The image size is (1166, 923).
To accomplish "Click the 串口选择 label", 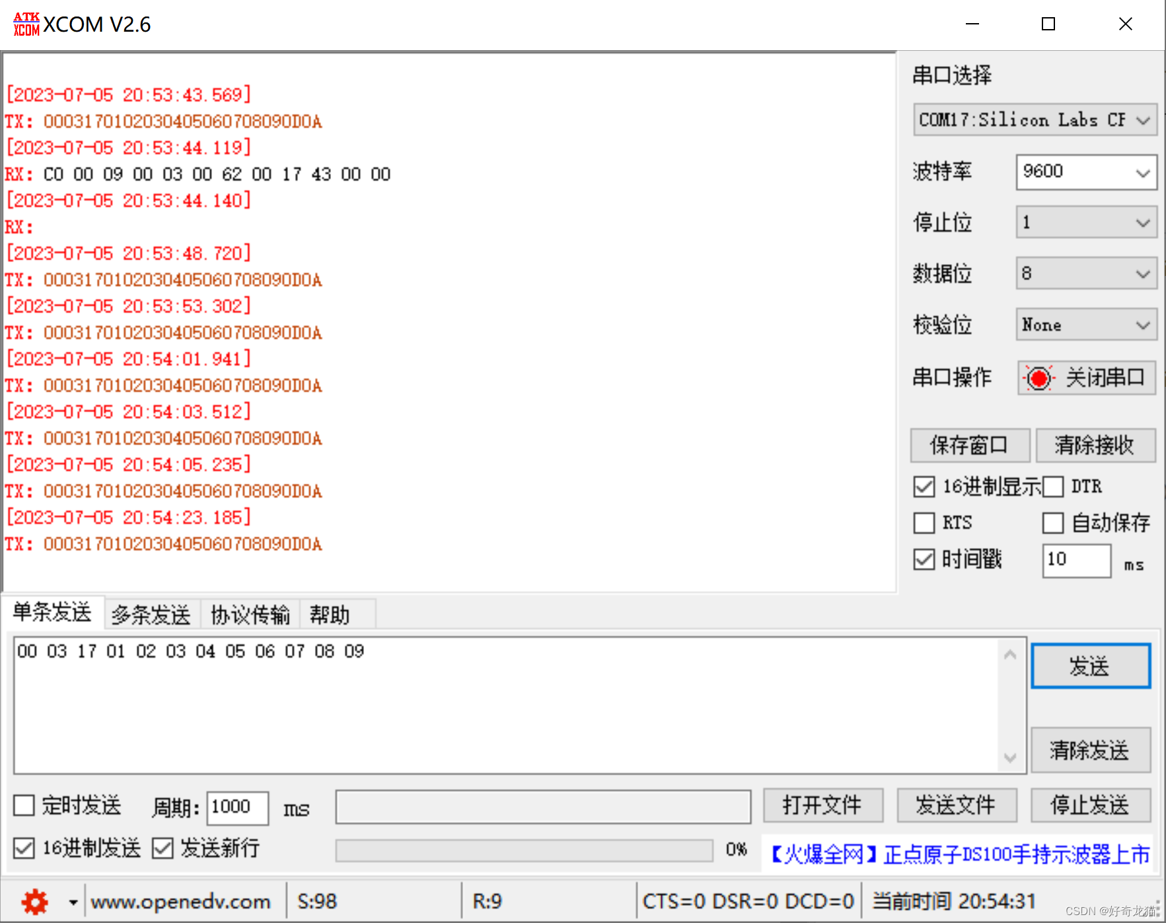I will tap(953, 75).
